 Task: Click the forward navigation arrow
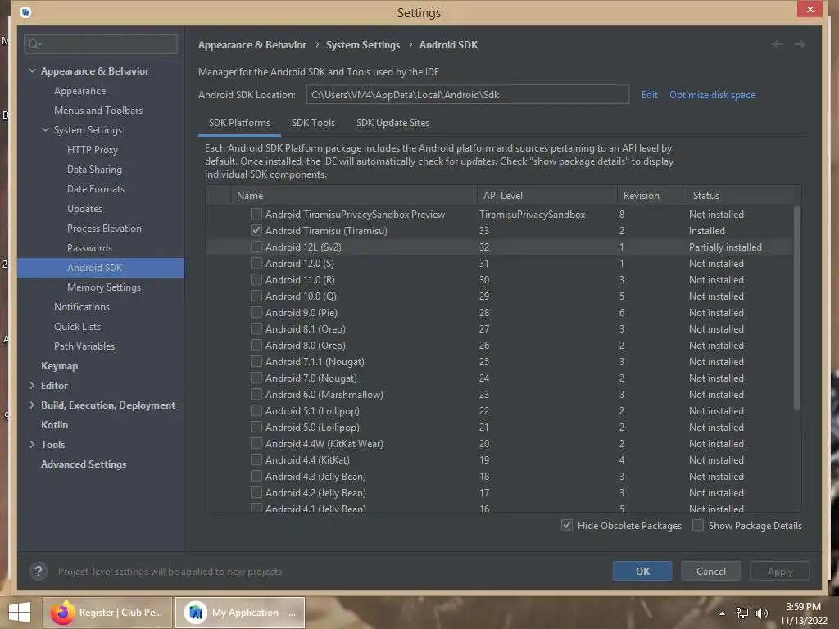point(800,44)
